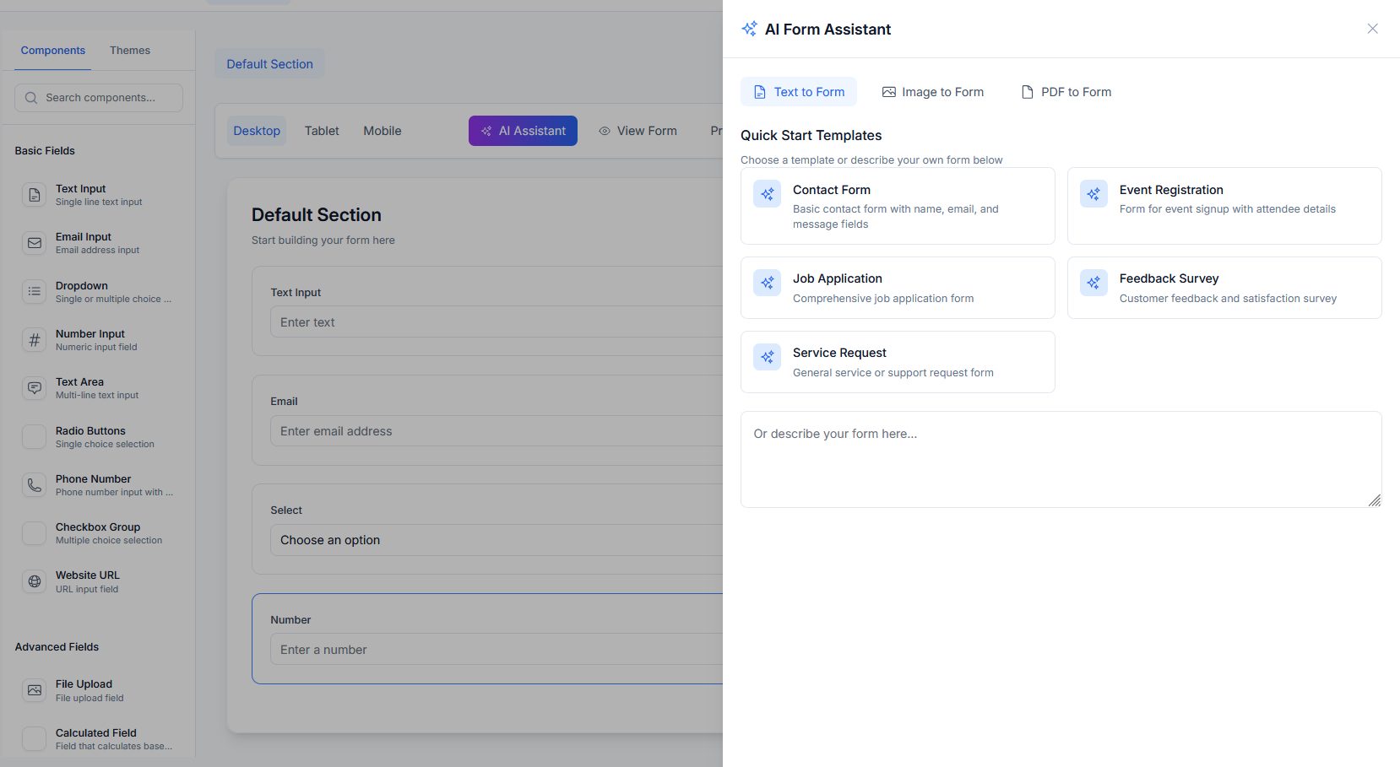The image size is (1400, 767).
Task: Click the Website URL globe icon
Action: tap(35, 581)
